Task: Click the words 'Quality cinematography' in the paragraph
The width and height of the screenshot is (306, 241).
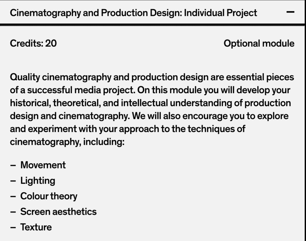Action: (61, 77)
